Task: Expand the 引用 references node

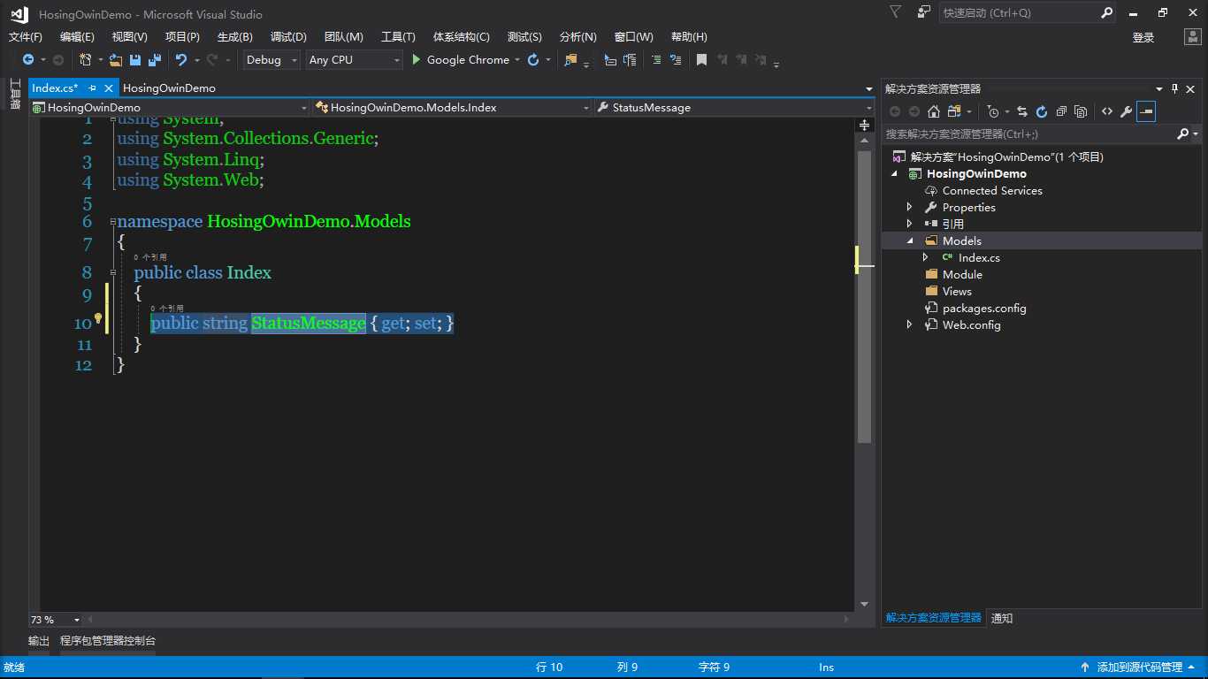Action: tap(909, 225)
